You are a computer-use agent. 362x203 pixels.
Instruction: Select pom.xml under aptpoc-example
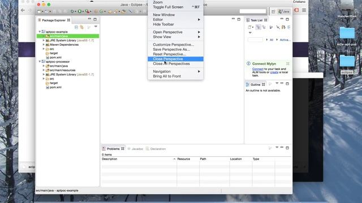55,58
